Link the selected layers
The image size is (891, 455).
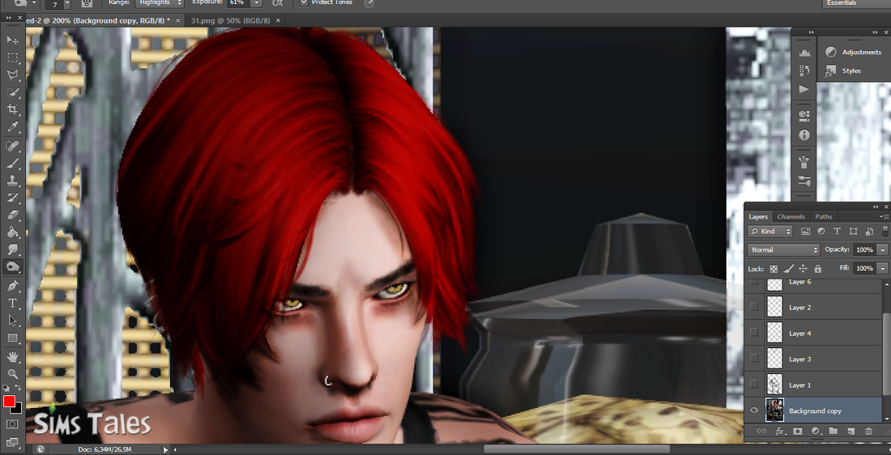click(761, 432)
